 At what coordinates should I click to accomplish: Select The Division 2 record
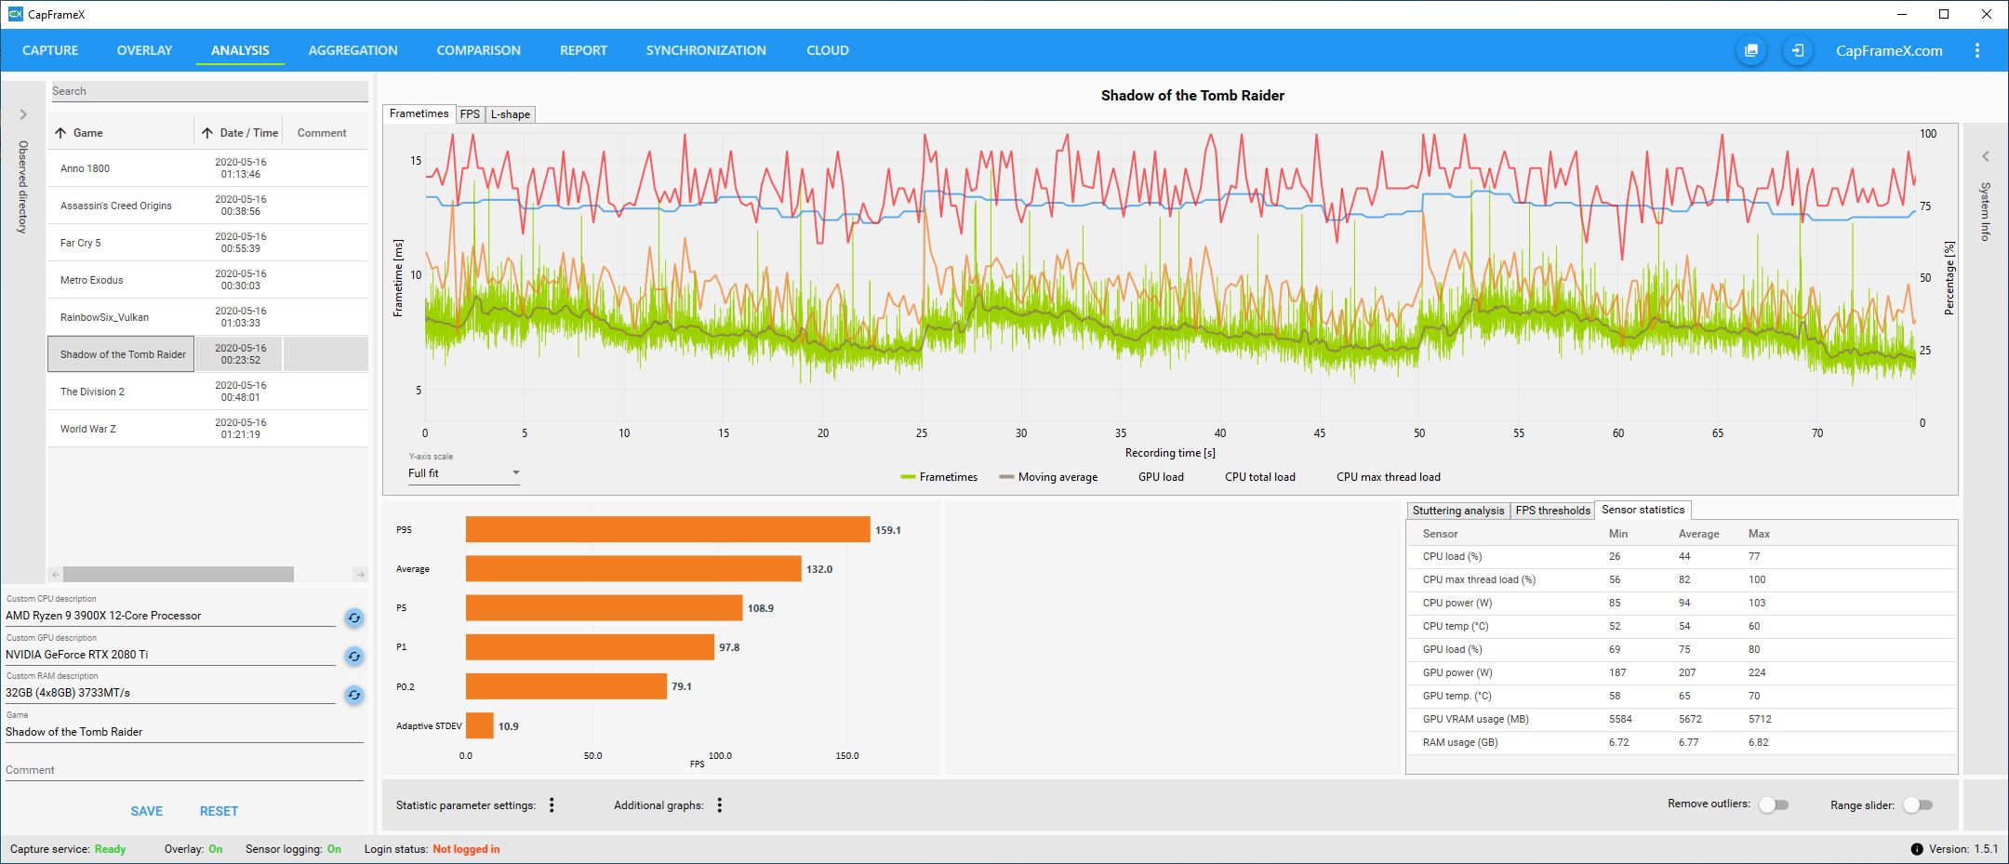coord(208,392)
